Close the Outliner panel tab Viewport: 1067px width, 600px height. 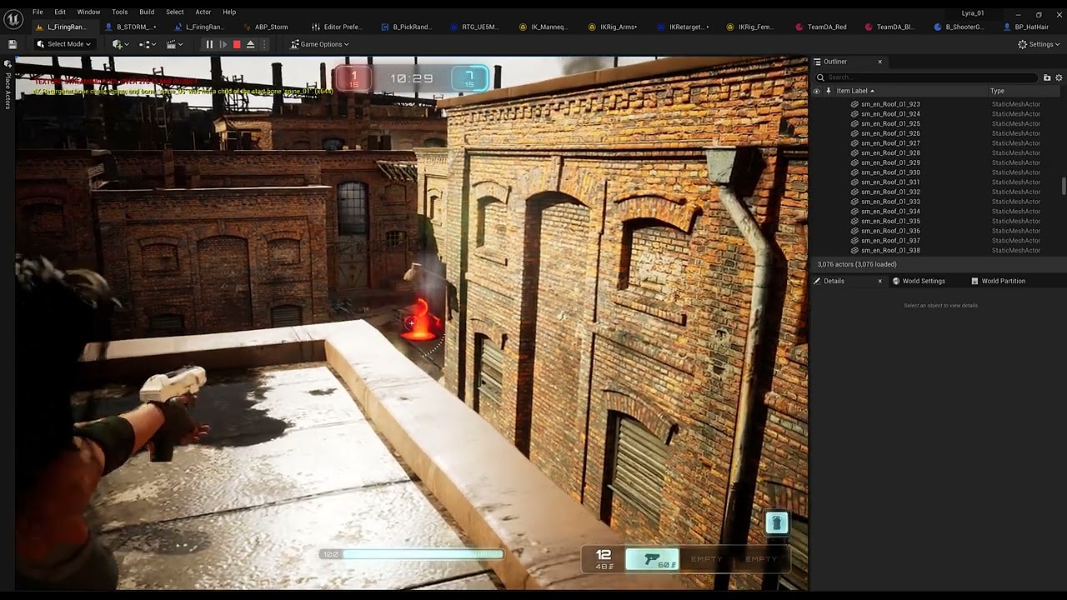[879, 62]
